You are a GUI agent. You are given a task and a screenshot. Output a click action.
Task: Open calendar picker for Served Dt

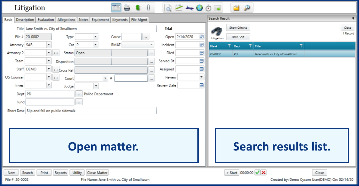tap(201, 61)
